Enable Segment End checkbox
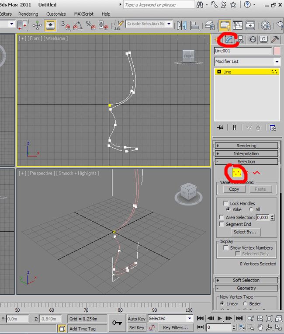284x334 pixels. [222, 224]
